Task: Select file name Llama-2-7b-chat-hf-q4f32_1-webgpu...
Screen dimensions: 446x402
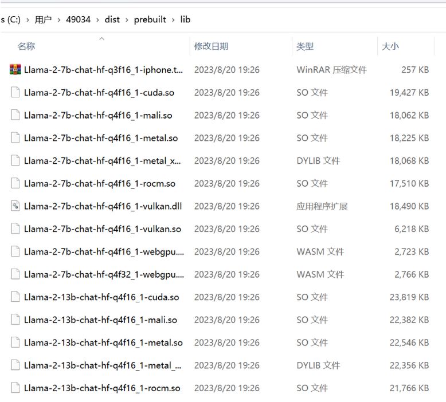Action: pyautogui.click(x=104, y=274)
